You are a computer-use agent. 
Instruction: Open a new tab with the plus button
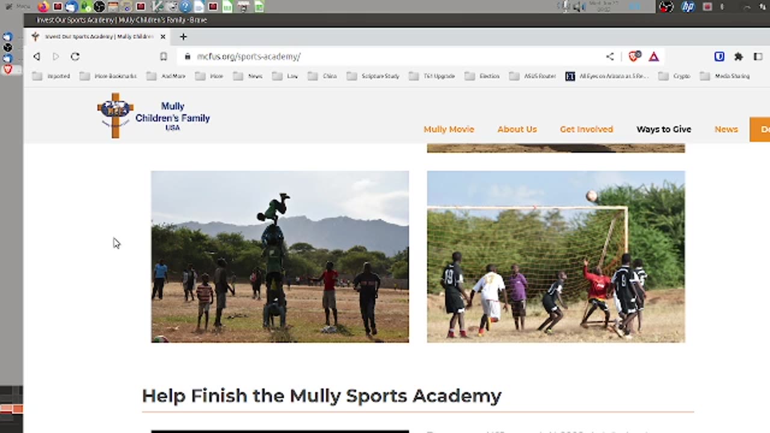[x=183, y=37]
